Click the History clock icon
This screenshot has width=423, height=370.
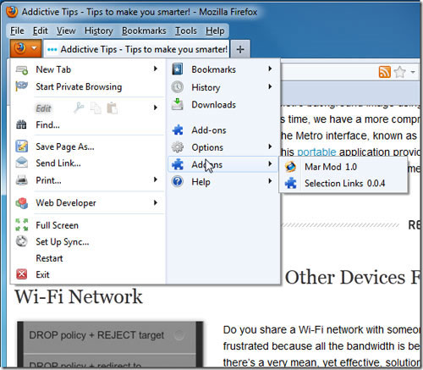click(x=178, y=87)
